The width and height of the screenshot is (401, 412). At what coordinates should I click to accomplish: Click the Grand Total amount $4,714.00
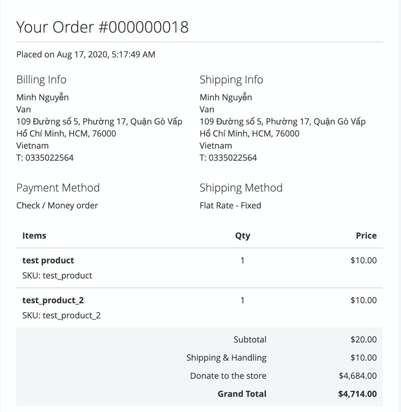coord(357,394)
